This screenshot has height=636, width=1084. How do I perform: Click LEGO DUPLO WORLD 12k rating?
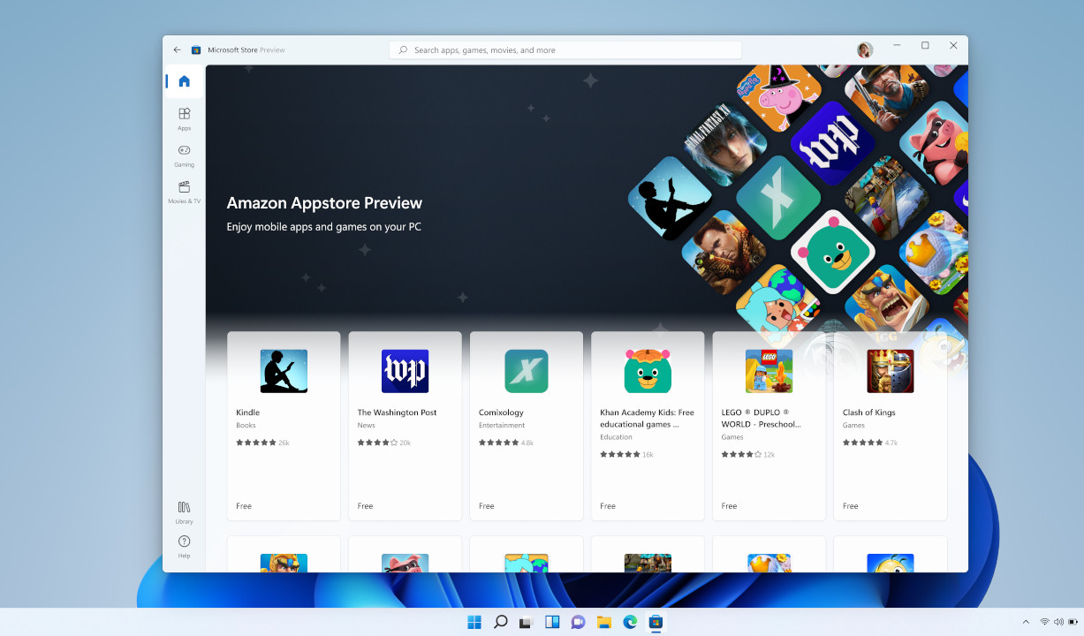pyautogui.click(x=747, y=454)
